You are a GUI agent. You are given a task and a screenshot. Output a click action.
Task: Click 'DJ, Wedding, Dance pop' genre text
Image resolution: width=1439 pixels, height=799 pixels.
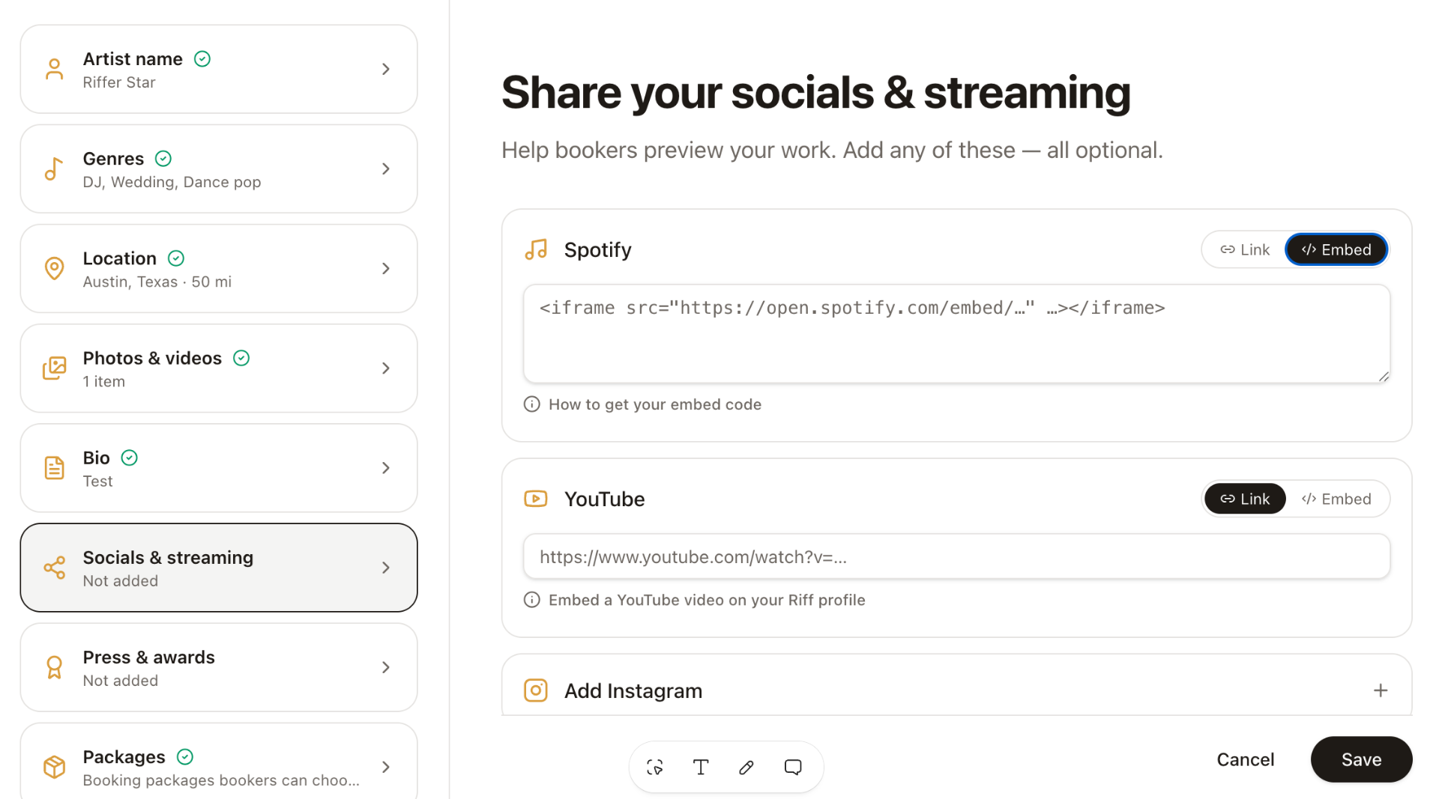click(x=172, y=182)
